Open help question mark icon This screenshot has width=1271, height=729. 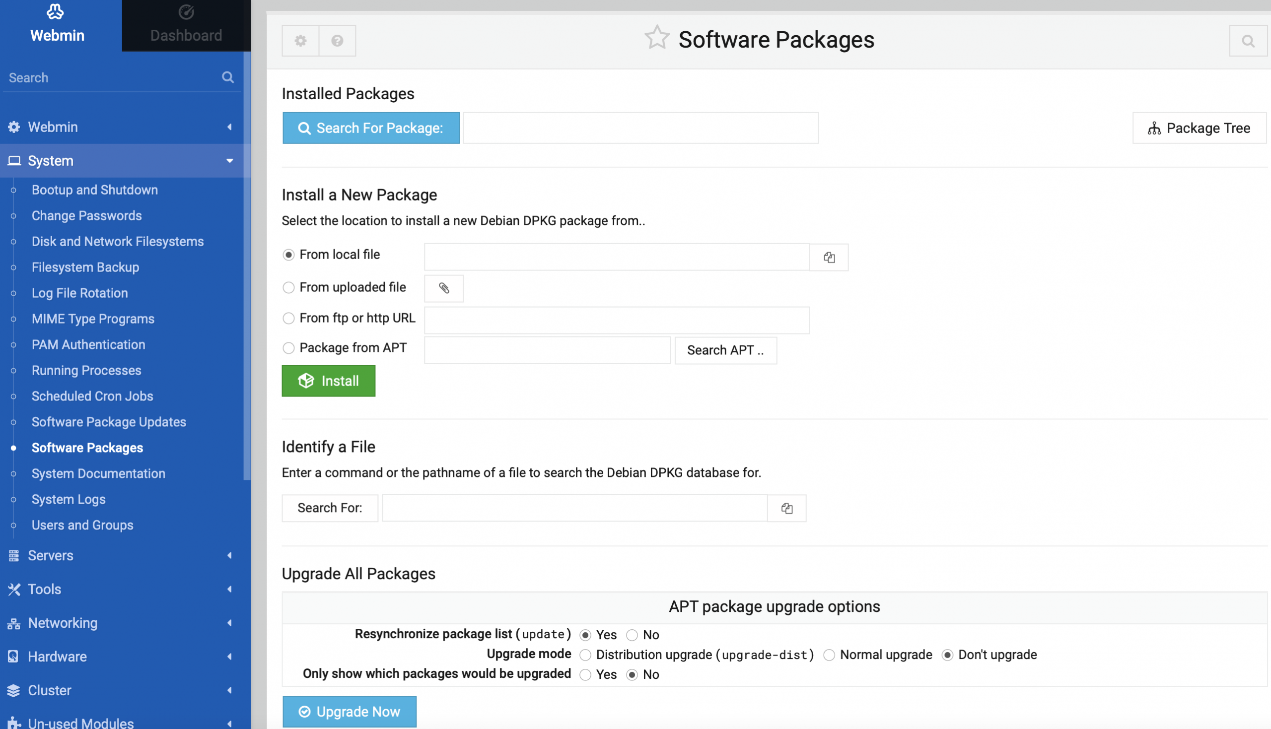click(338, 41)
